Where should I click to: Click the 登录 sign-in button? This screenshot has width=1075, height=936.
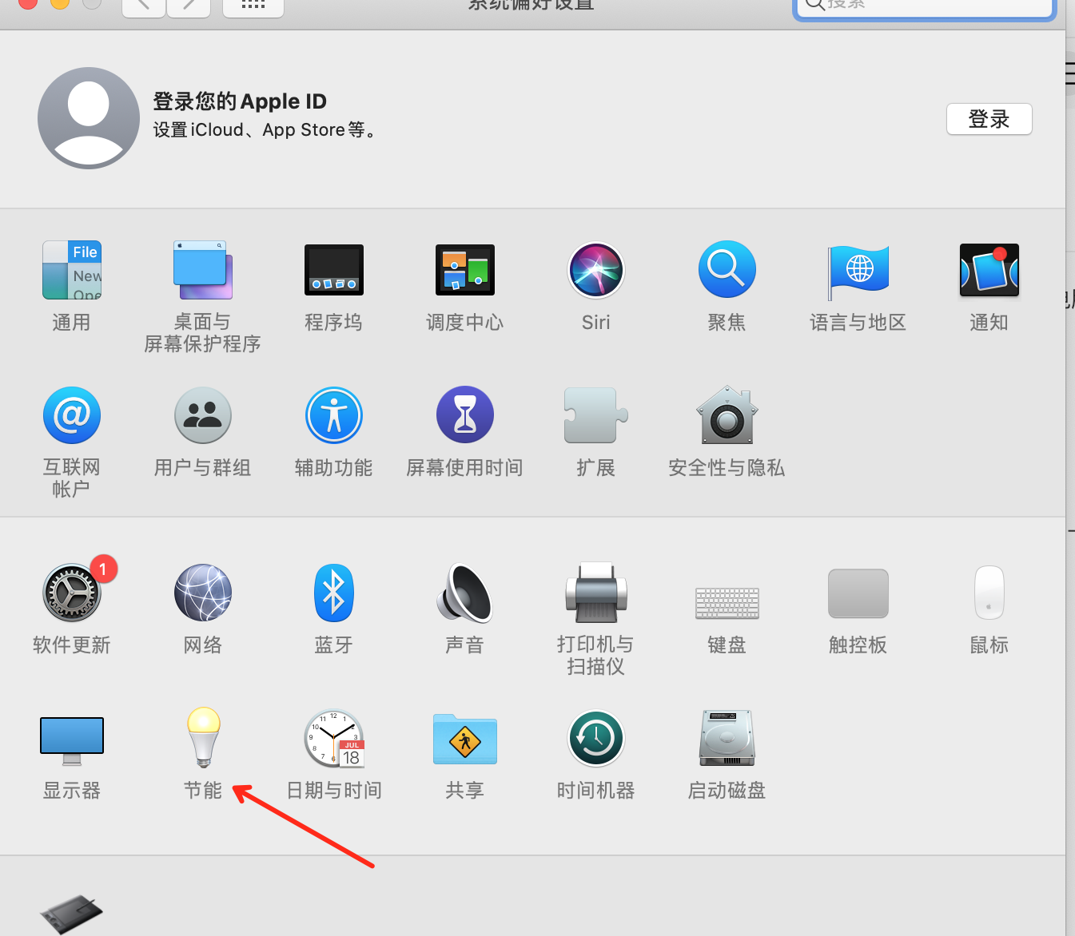click(989, 119)
